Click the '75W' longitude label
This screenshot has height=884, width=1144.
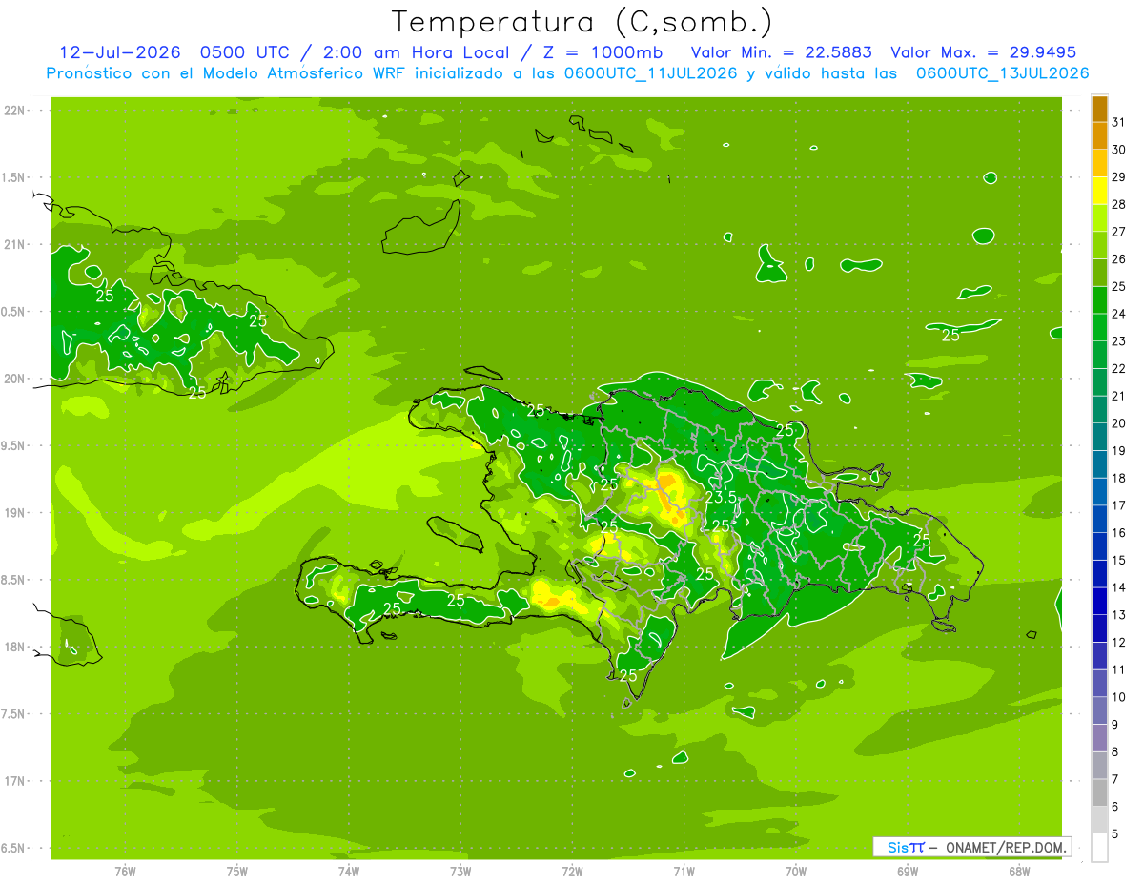[x=237, y=871]
